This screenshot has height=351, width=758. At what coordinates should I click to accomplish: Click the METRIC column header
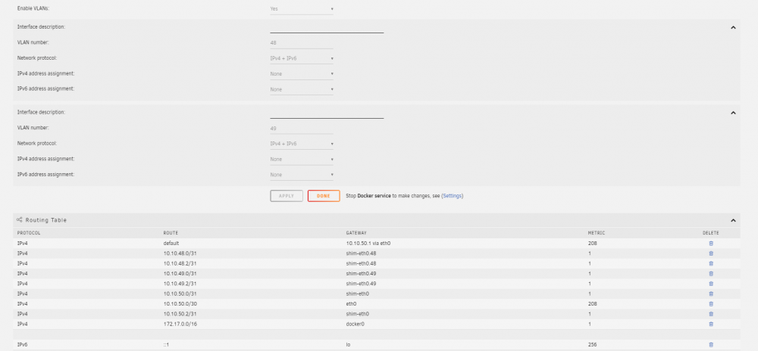point(597,233)
